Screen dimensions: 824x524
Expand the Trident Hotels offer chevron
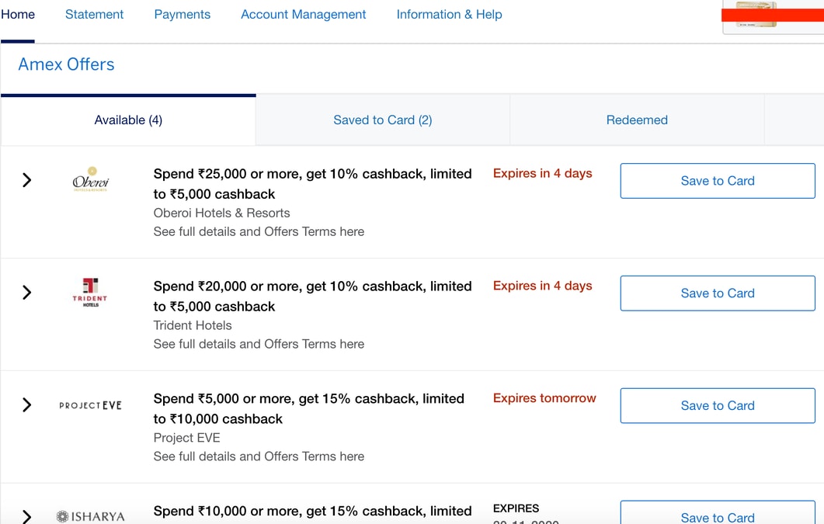(27, 293)
